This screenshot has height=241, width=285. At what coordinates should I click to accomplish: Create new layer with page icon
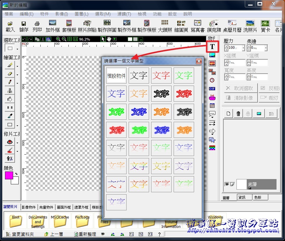(229, 114)
